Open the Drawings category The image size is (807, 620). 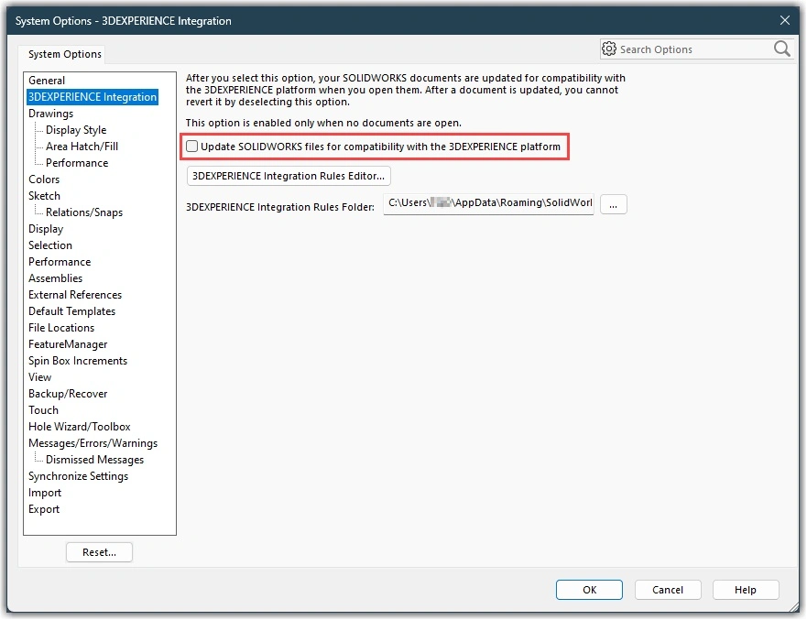tap(51, 114)
